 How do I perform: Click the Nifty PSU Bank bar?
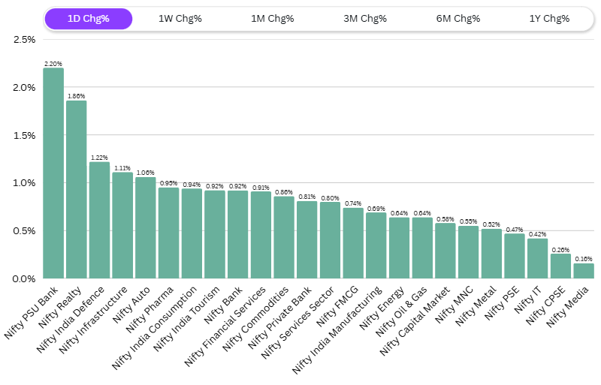click(53, 173)
